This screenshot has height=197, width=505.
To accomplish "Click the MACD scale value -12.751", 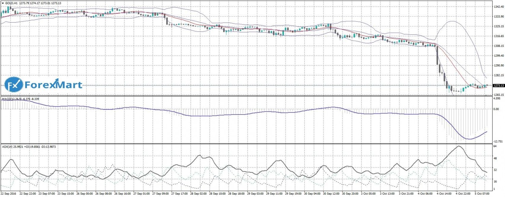I will 498,141.
